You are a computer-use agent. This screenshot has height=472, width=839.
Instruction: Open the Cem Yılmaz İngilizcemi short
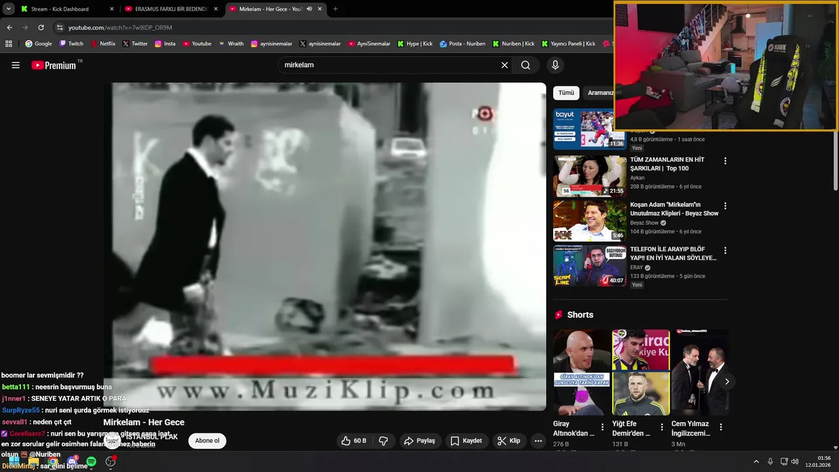point(699,372)
